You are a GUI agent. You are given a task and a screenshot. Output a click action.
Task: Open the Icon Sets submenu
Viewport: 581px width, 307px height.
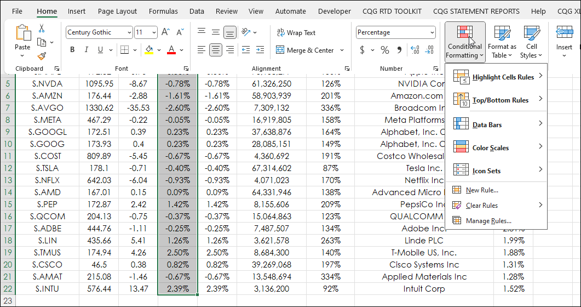pos(496,170)
